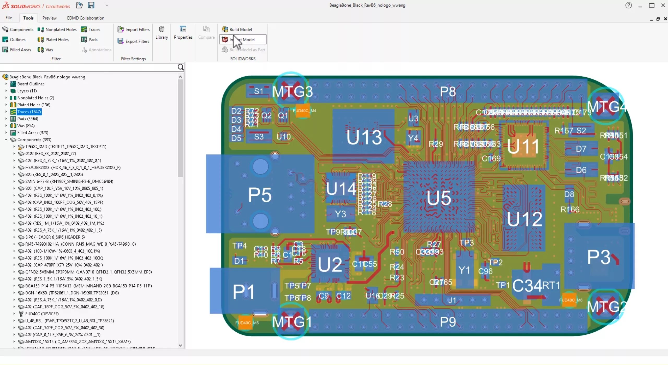Open the component Library
Viewport: 668px width, 365px height.
(162, 33)
